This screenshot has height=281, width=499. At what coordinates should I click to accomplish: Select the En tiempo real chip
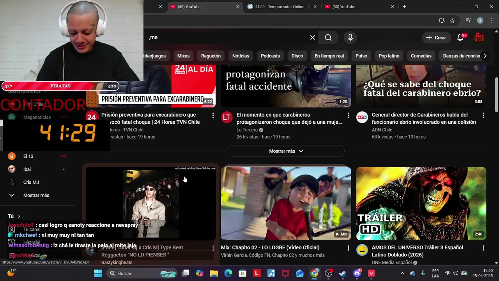[329, 56]
